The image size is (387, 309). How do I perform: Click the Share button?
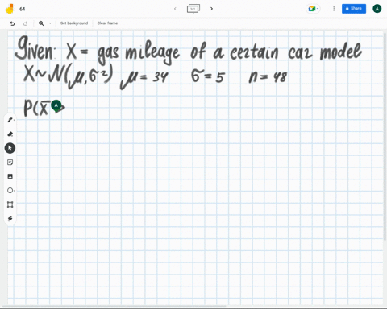[354, 9]
